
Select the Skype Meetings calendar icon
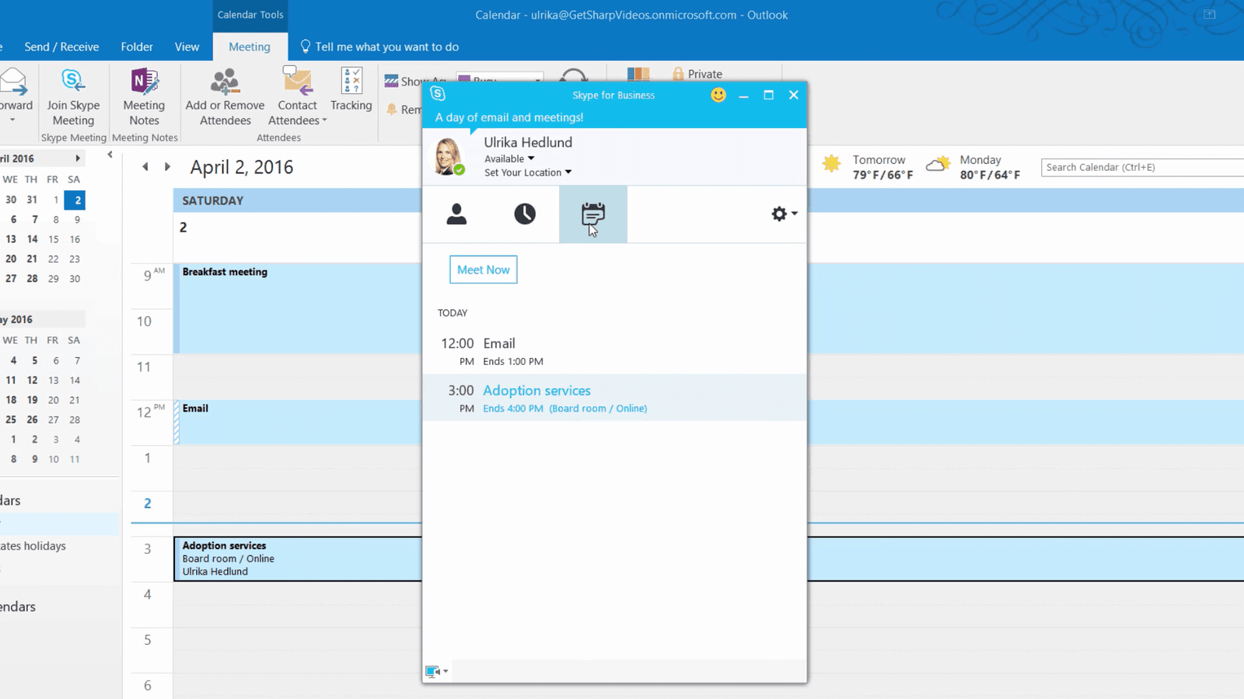(592, 214)
